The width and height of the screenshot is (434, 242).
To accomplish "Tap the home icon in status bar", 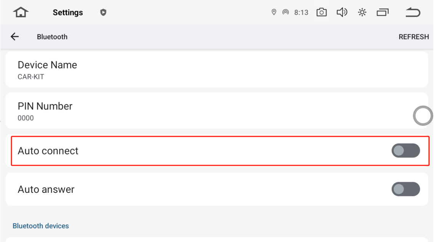I will 21,13.
